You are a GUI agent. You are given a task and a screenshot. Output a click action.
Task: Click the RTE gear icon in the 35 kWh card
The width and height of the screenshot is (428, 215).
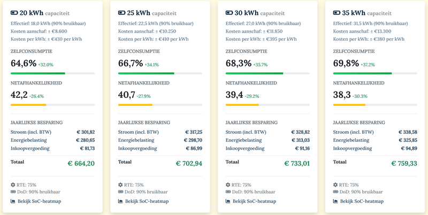[x=335, y=185]
